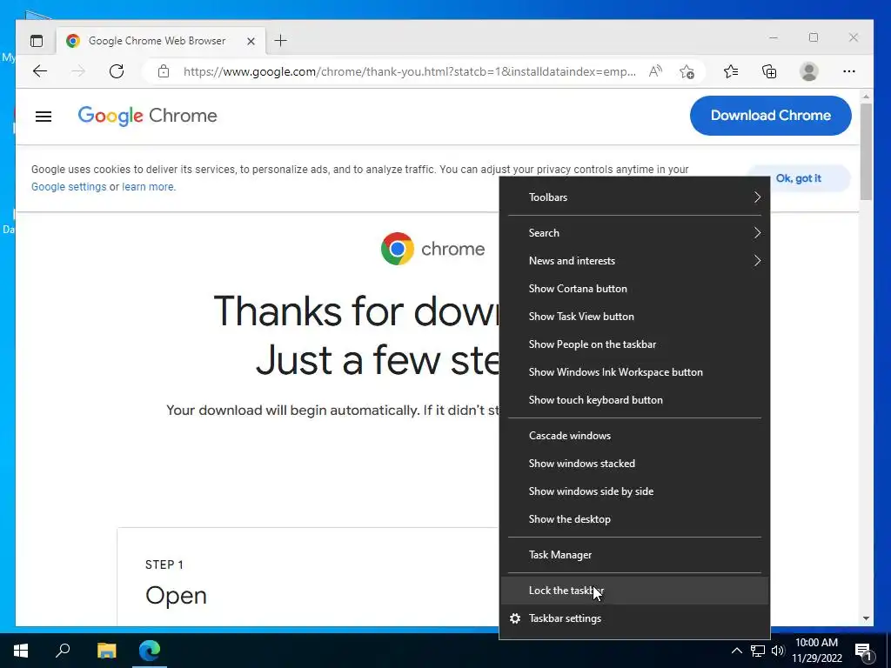Viewport: 891px width, 668px height.
Task: Open a new tab with plus icon
Action: (281, 41)
